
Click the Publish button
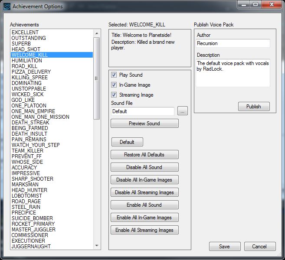click(254, 107)
